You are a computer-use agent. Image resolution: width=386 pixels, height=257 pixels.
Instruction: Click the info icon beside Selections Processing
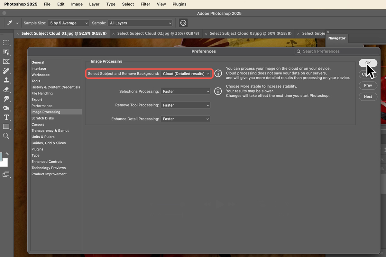pyautogui.click(x=218, y=92)
